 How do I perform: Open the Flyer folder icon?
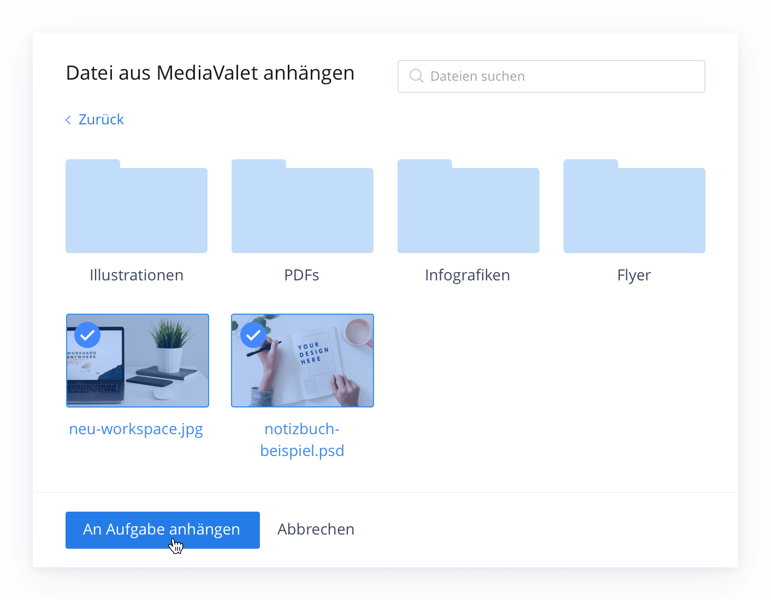click(634, 206)
